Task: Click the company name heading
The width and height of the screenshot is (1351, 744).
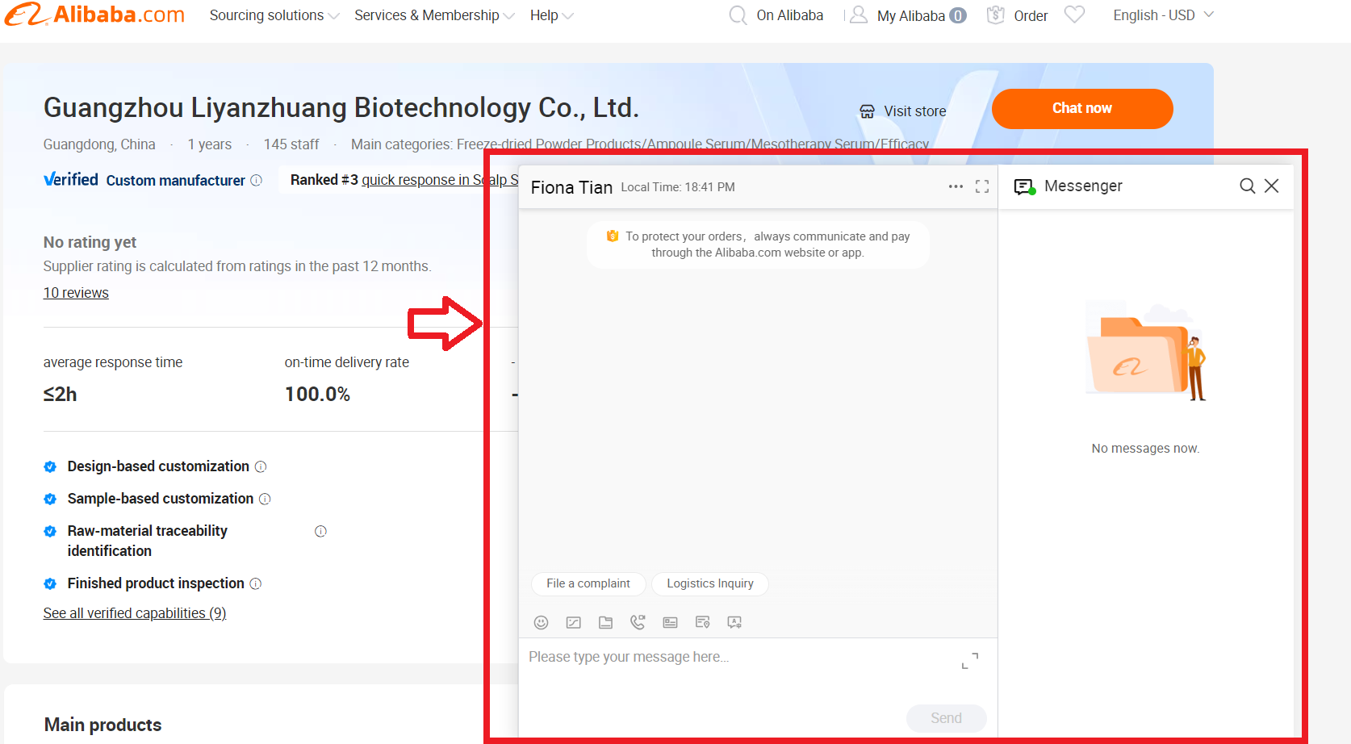Action: (x=341, y=107)
